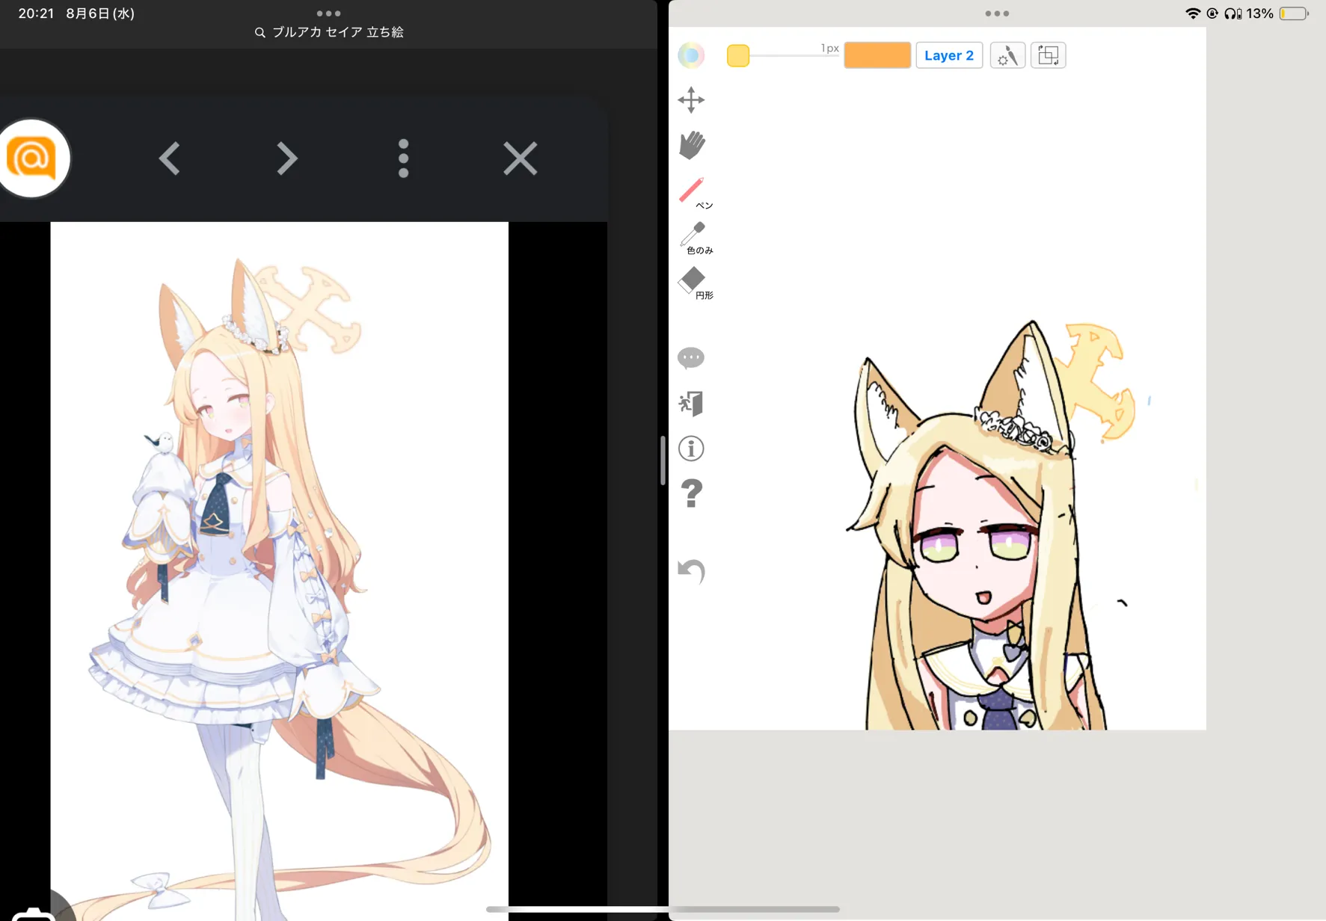Tap the orange @ app logo
Image resolution: width=1326 pixels, height=921 pixels.
click(x=31, y=158)
